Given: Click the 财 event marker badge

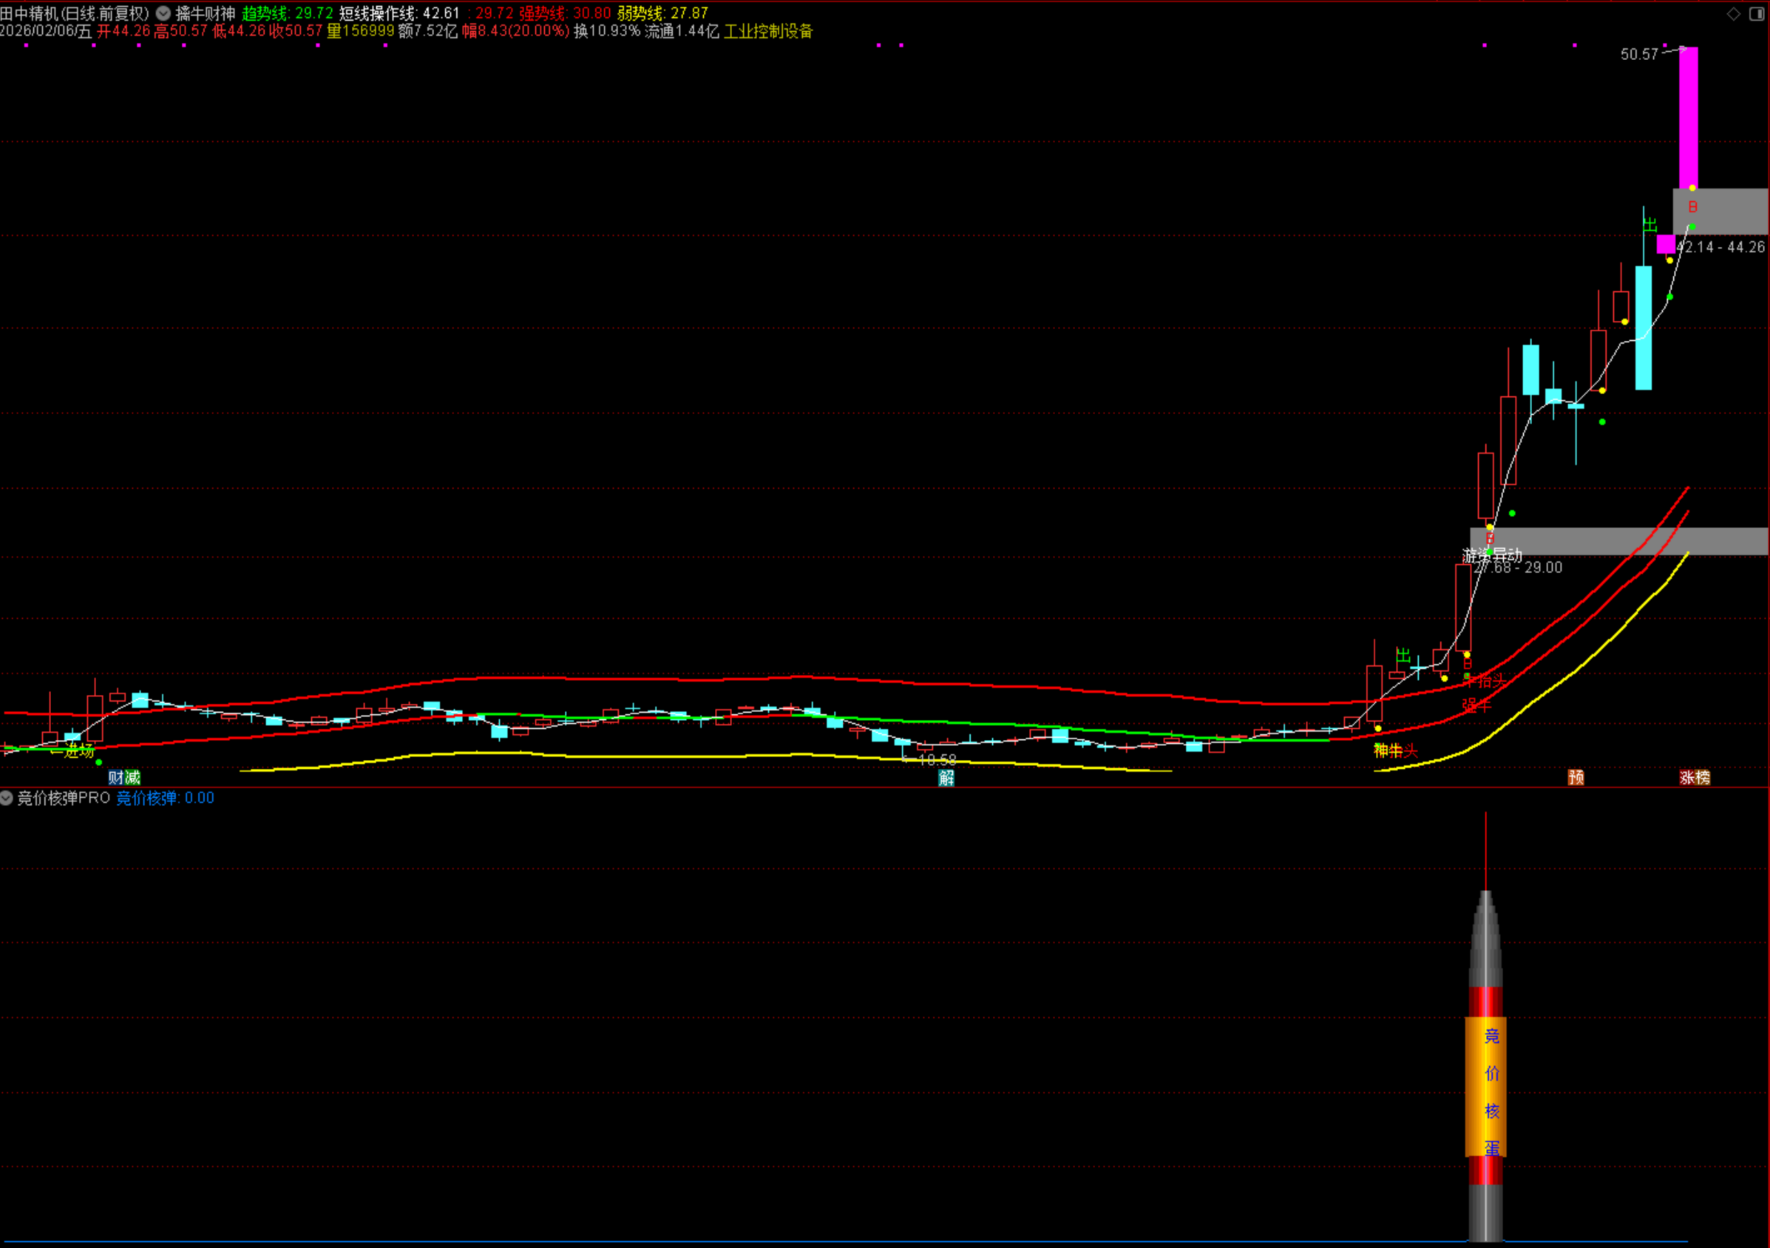Looking at the screenshot, I should click(115, 777).
